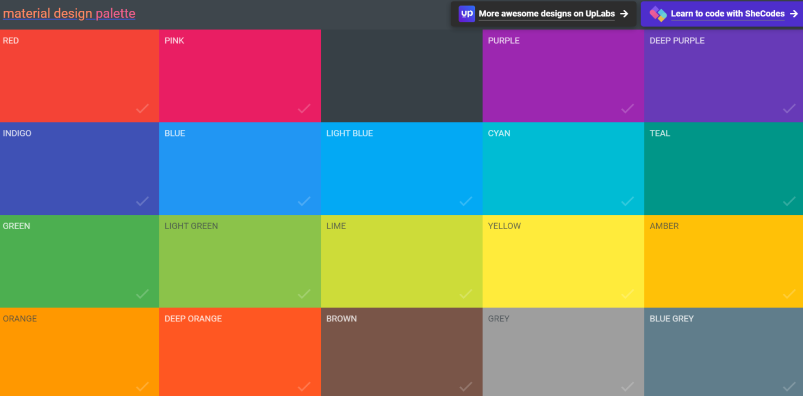Click the checkmark icon on the BROWN tile
Viewport: 803px width, 396px height.
coord(466,386)
